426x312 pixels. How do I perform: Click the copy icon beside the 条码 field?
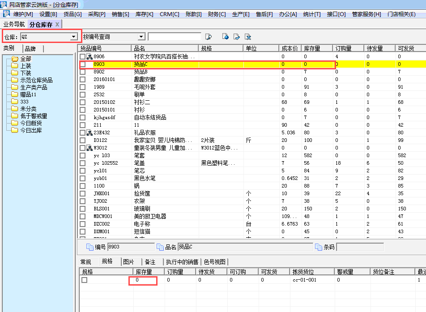[318, 247]
